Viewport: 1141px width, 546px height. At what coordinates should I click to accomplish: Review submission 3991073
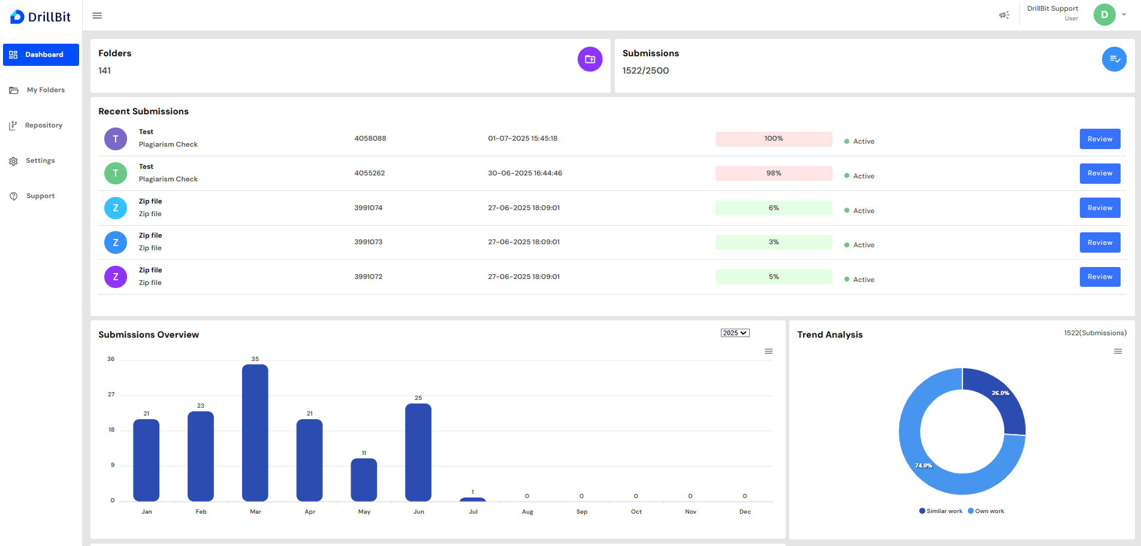click(1100, 242)
